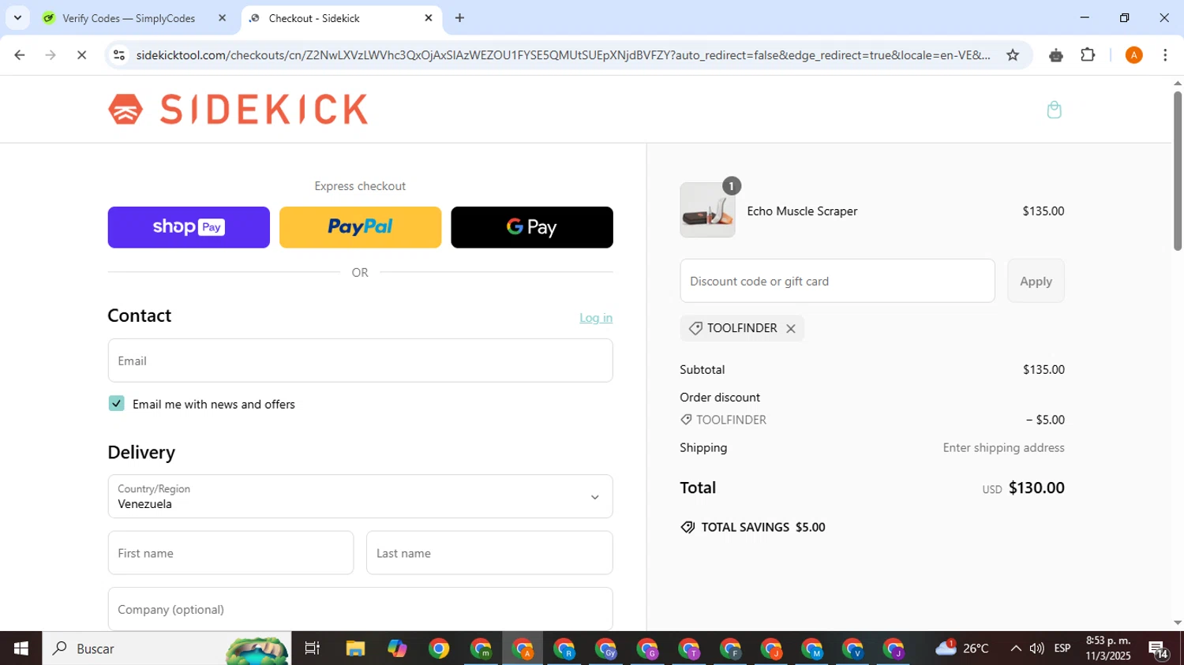Image resolution: width=1184 pixels, height=665 pixels.
Task: Open the plain Chrome taskbar icon
Action: coord(439,648)
